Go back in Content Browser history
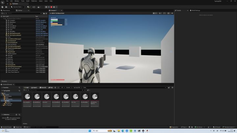237x133 pixels. point(55,87)
